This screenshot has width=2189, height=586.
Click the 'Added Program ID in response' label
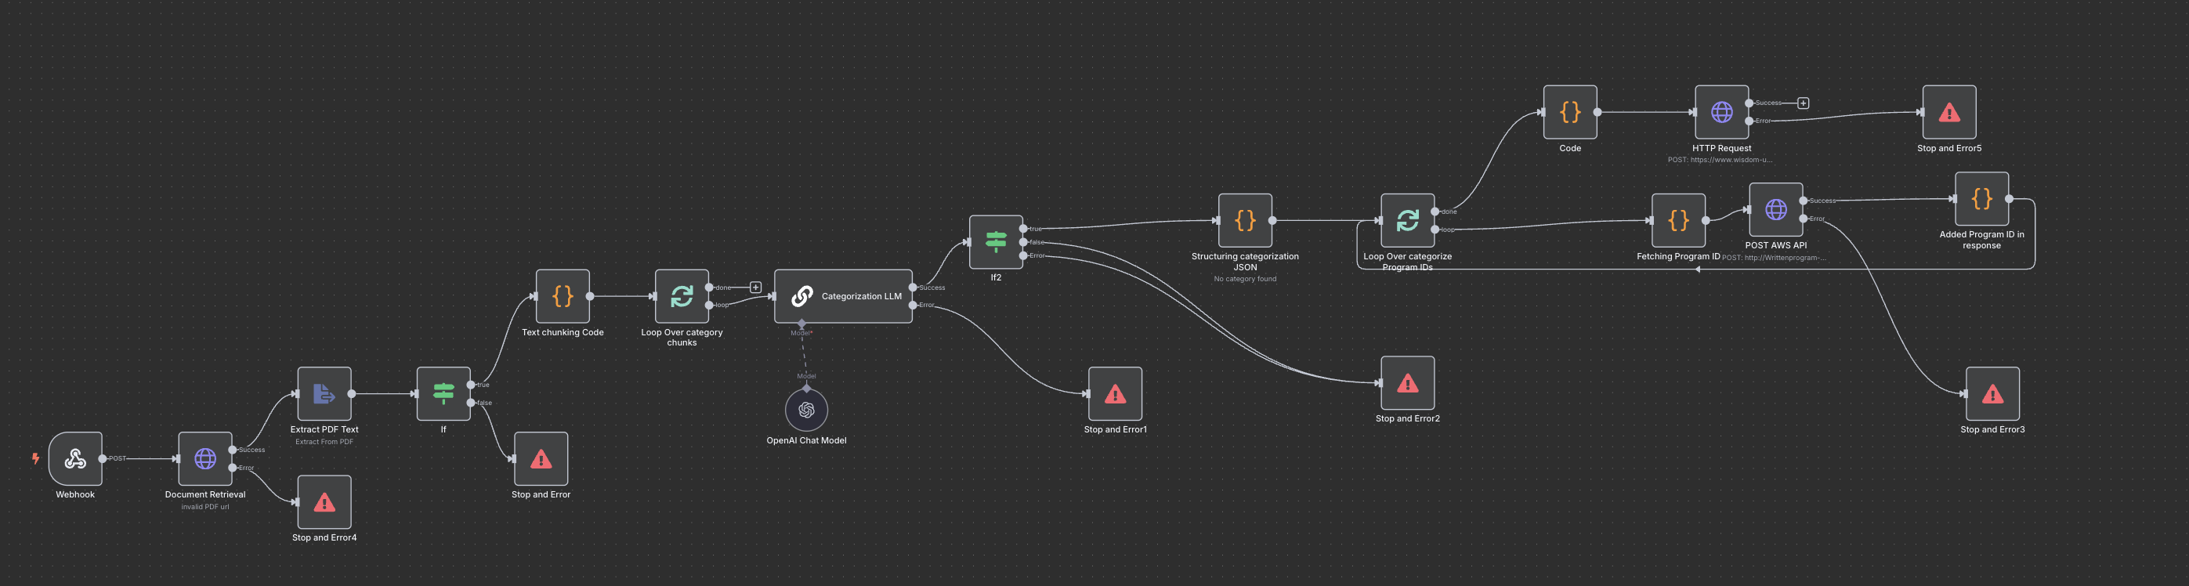point(1981,240)
